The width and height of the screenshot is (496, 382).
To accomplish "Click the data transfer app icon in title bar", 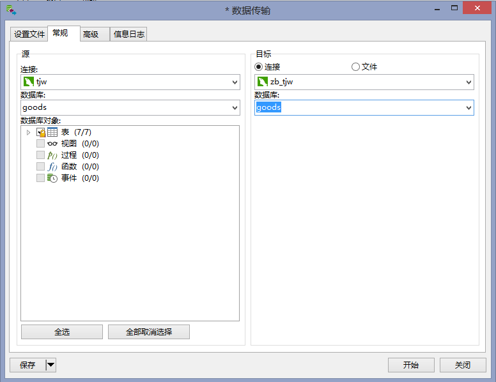I will 12,10.
